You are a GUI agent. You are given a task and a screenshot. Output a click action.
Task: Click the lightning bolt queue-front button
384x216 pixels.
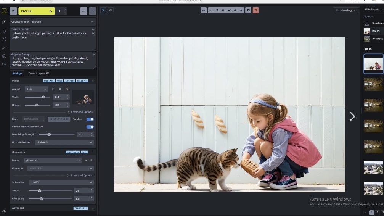(x=13, y=11)
